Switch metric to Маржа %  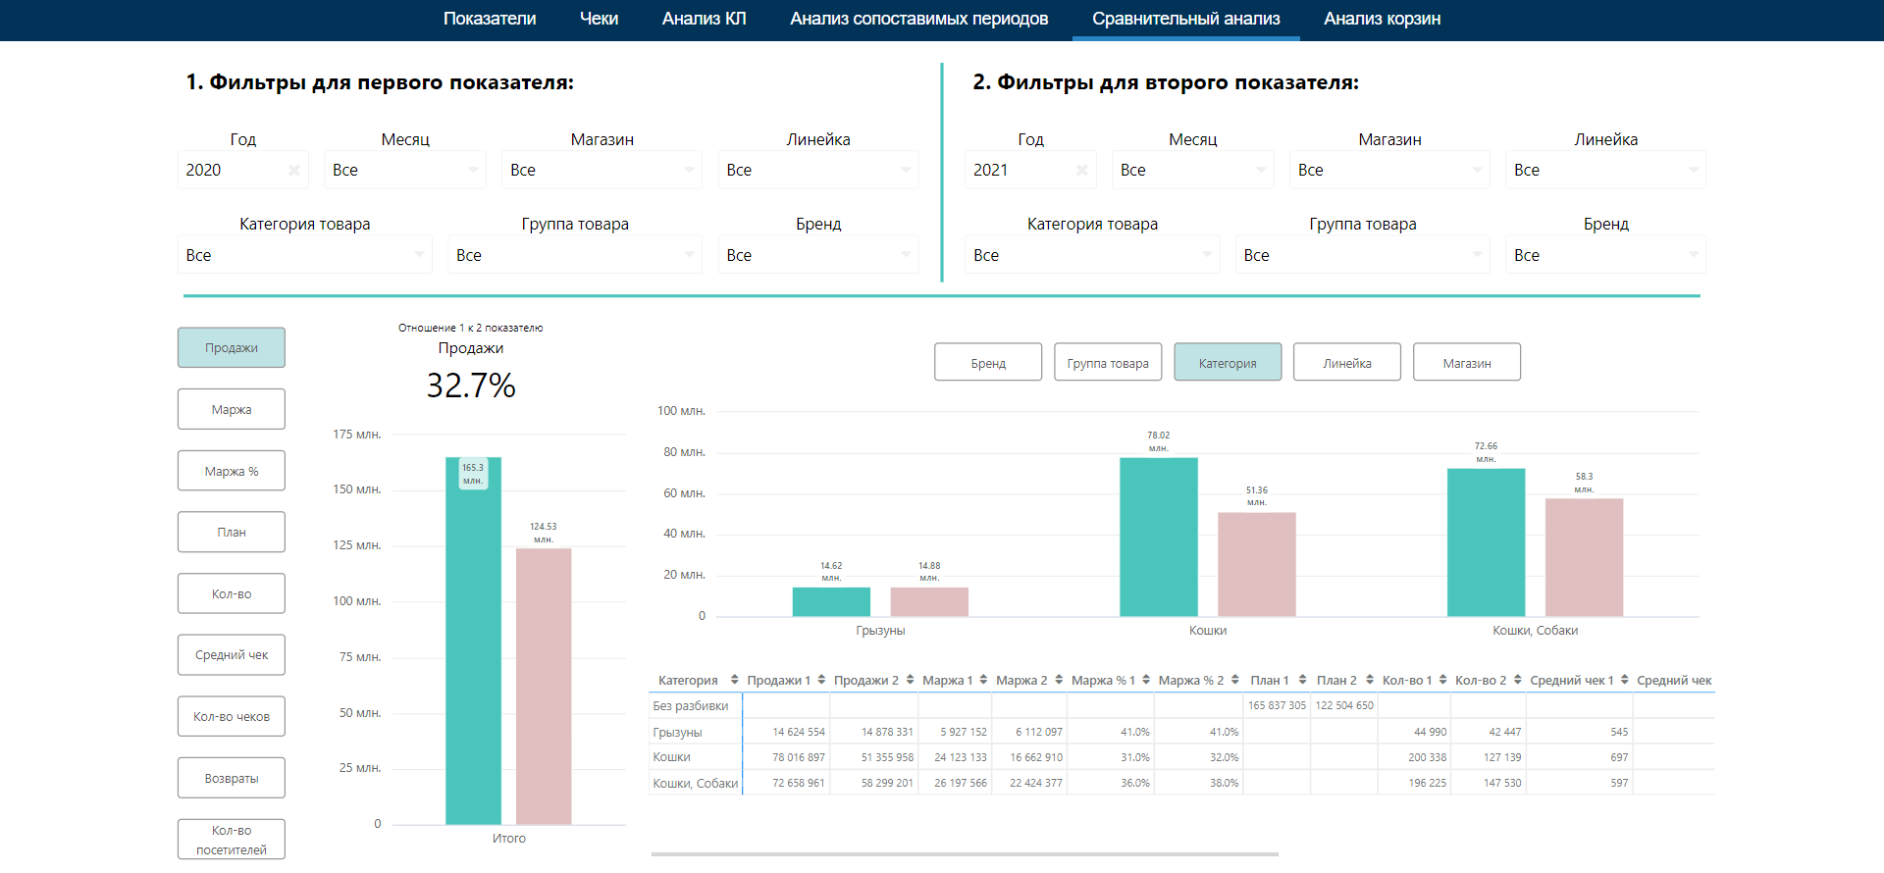232,471
